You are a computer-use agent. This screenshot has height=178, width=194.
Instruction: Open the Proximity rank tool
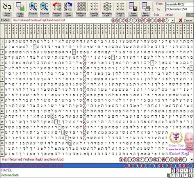click(x=107, y=9)
